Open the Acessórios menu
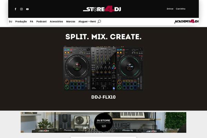The height and width of the screenshot is (138, 207). (56, 21)
